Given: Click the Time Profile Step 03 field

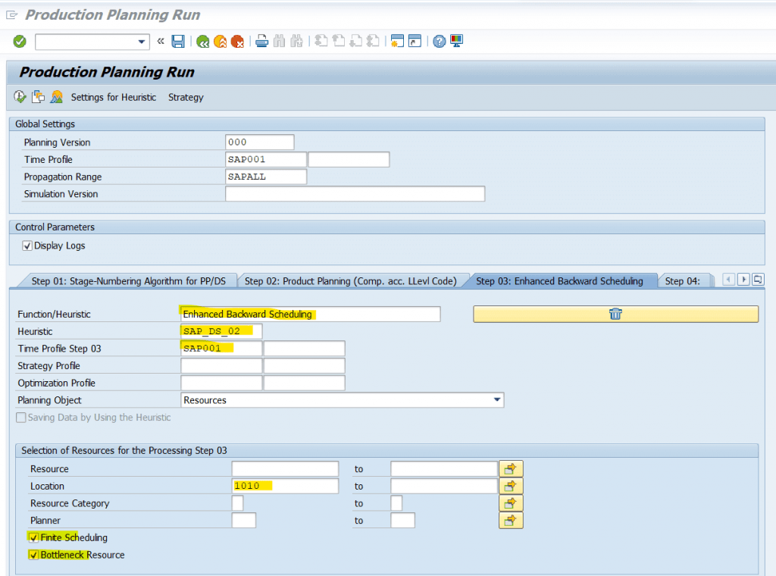Looking at the screenshot, I should pyautogui.click(x=221, y=349).
